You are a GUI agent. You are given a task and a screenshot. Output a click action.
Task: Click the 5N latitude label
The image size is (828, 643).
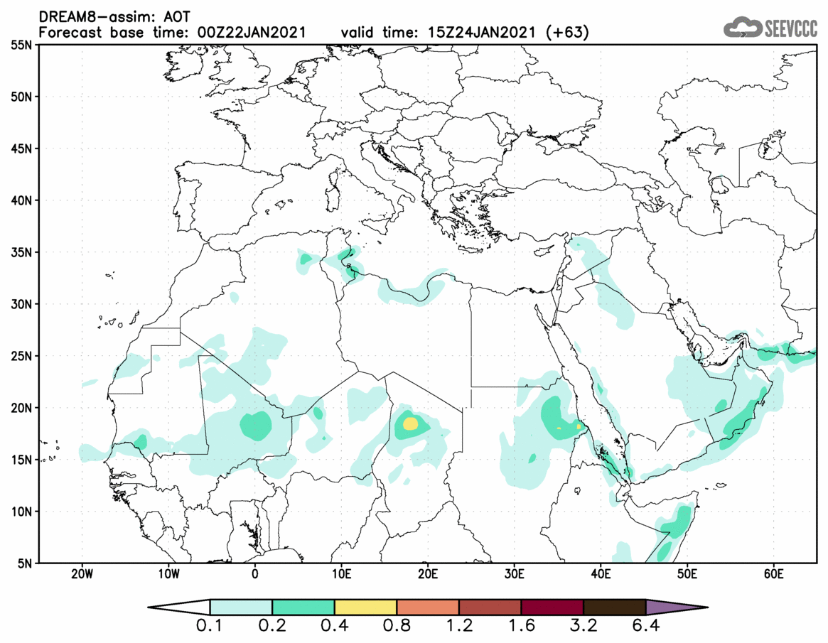[25, 563]
